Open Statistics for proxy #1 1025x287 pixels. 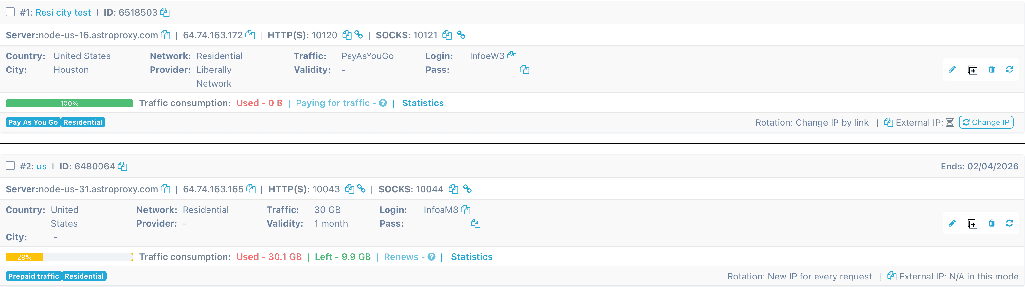(x=423, y=103)
